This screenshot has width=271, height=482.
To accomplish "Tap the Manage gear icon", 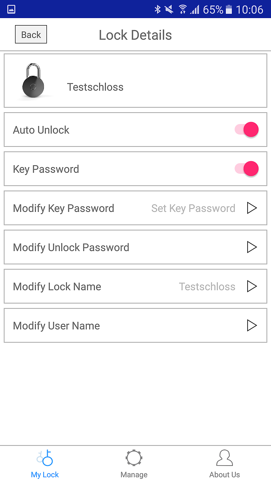I will tap(134, 458).
